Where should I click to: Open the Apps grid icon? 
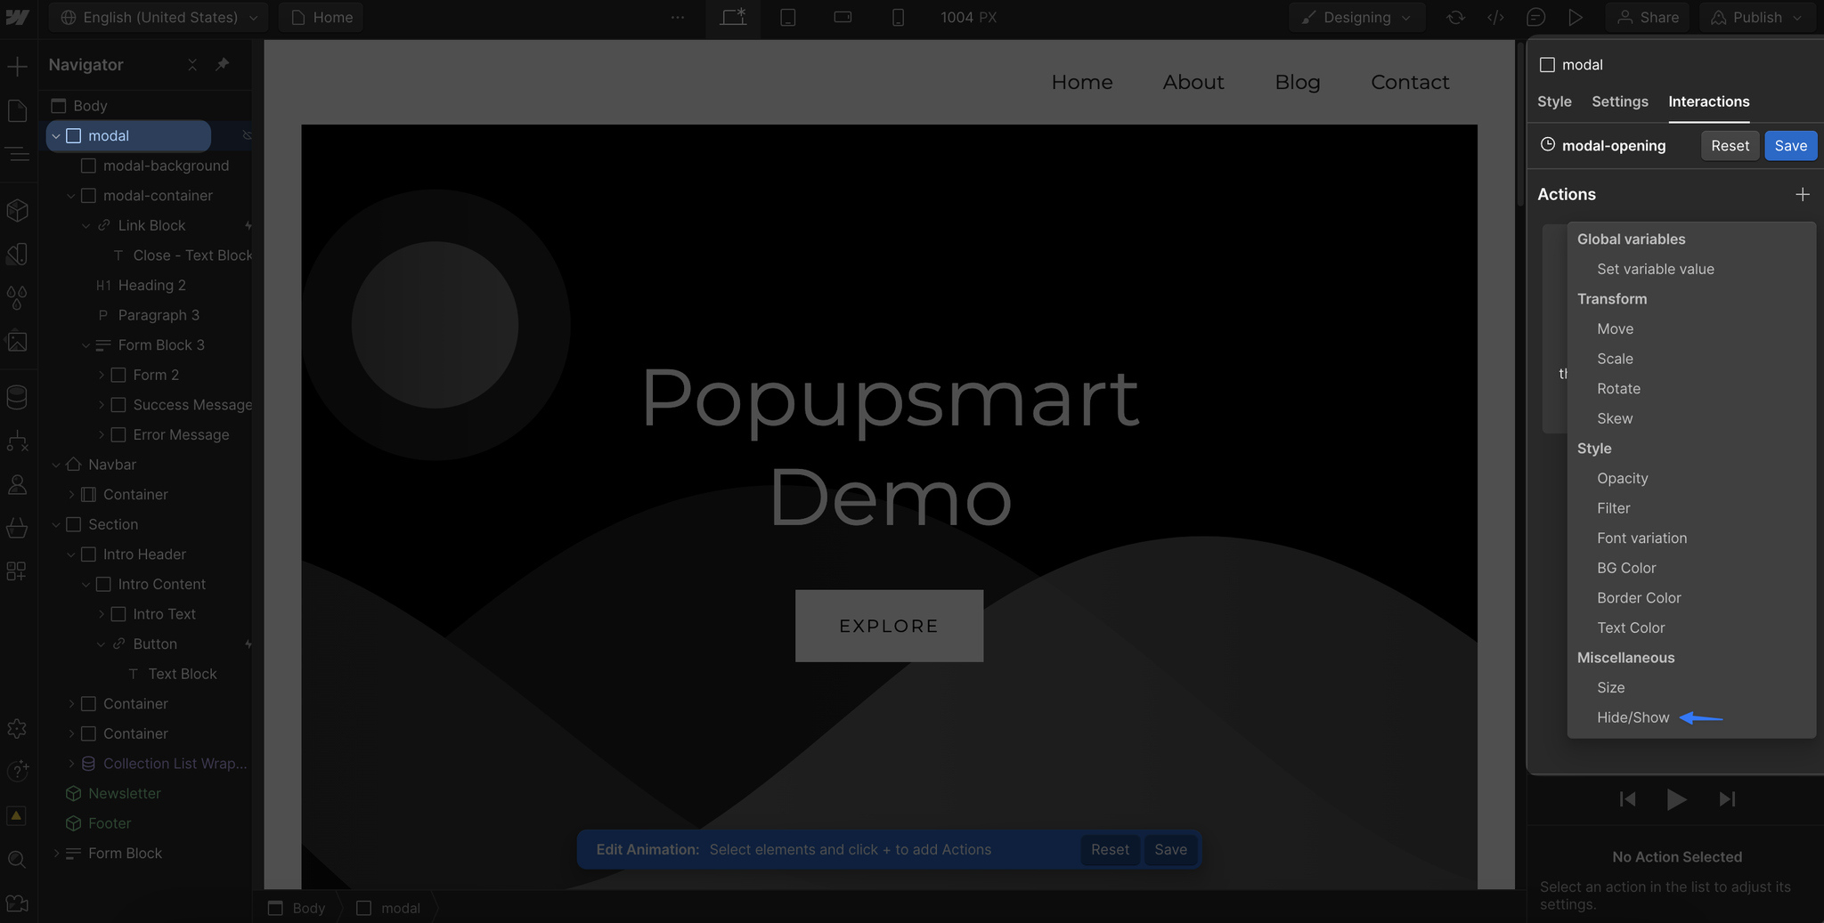(17, 571)
